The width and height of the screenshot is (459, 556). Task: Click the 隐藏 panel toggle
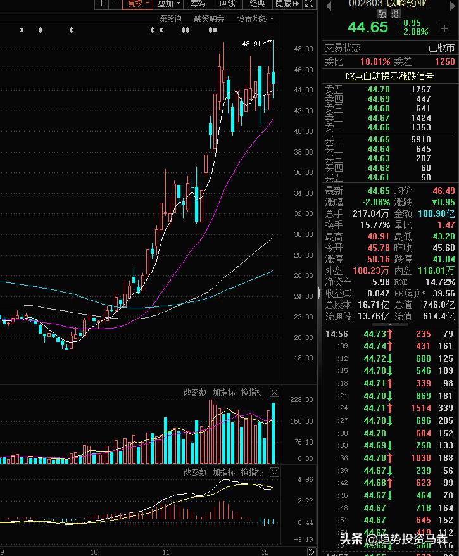click(287, 4)
